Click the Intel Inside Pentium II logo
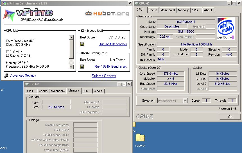This screenshot has width=242, height=153. (226, 29)
